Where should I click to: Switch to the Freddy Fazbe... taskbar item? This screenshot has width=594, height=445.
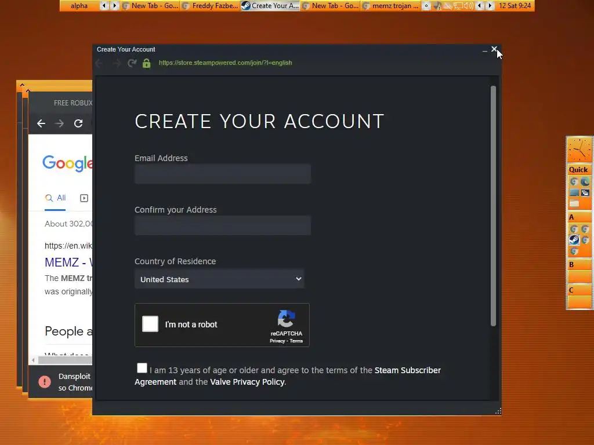point(211,6)
